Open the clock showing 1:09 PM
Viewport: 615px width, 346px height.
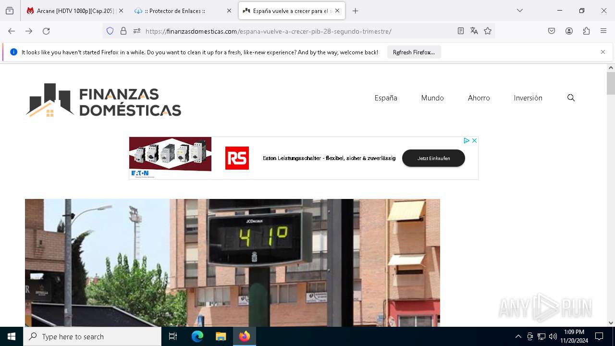point(574,336)
